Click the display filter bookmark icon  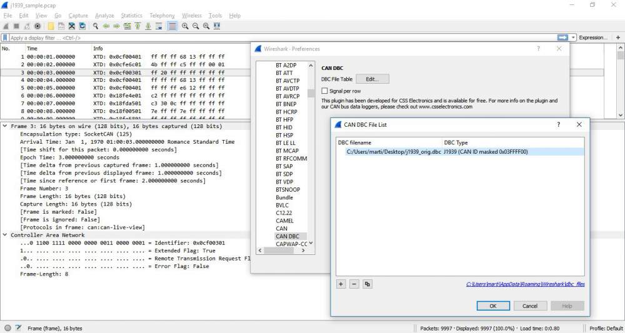coord(5,38)
